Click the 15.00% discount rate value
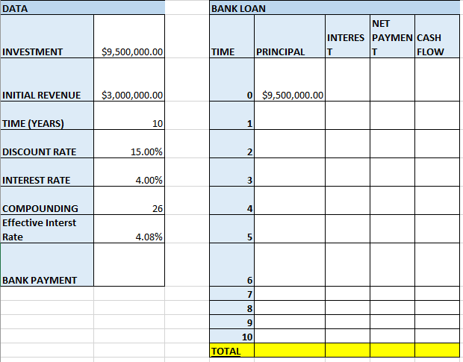Viewport: 463px width, 362px height. (129, 143)
